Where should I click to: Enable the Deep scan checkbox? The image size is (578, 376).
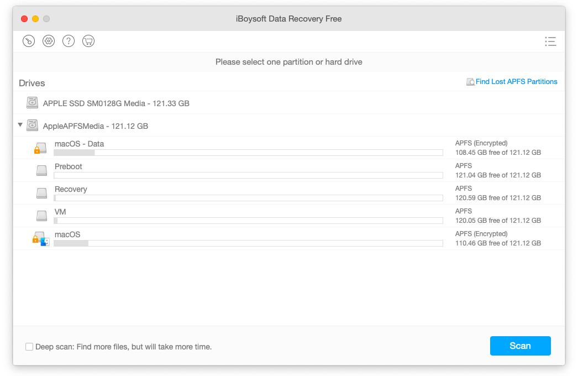[x=29, y=347]
